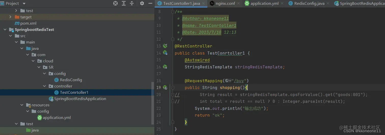Click the locate/select opened file target icon
The image size is (385, 135).
115,3
